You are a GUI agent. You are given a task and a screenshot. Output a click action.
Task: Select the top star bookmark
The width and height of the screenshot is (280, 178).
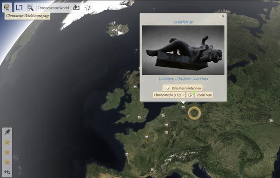click(x=7, y=142)
